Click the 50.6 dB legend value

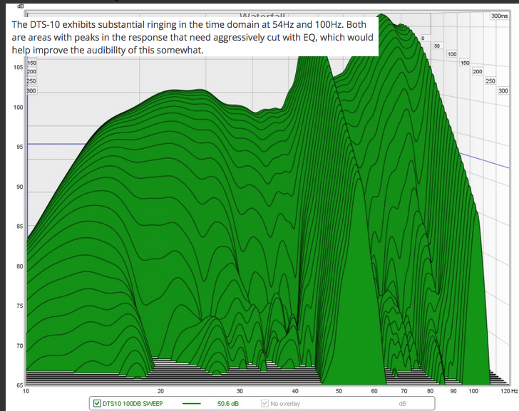[228, 404]
